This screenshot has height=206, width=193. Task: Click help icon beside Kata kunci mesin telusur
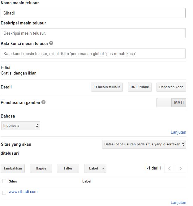(51, 43)
